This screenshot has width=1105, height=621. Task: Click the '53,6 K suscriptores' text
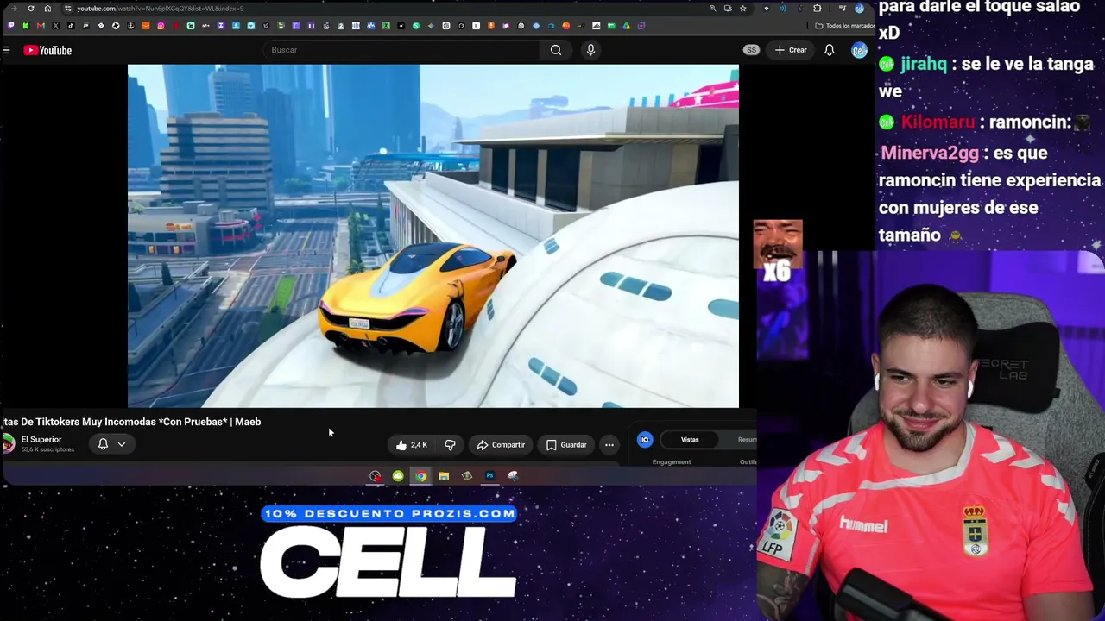coord(47,450)
